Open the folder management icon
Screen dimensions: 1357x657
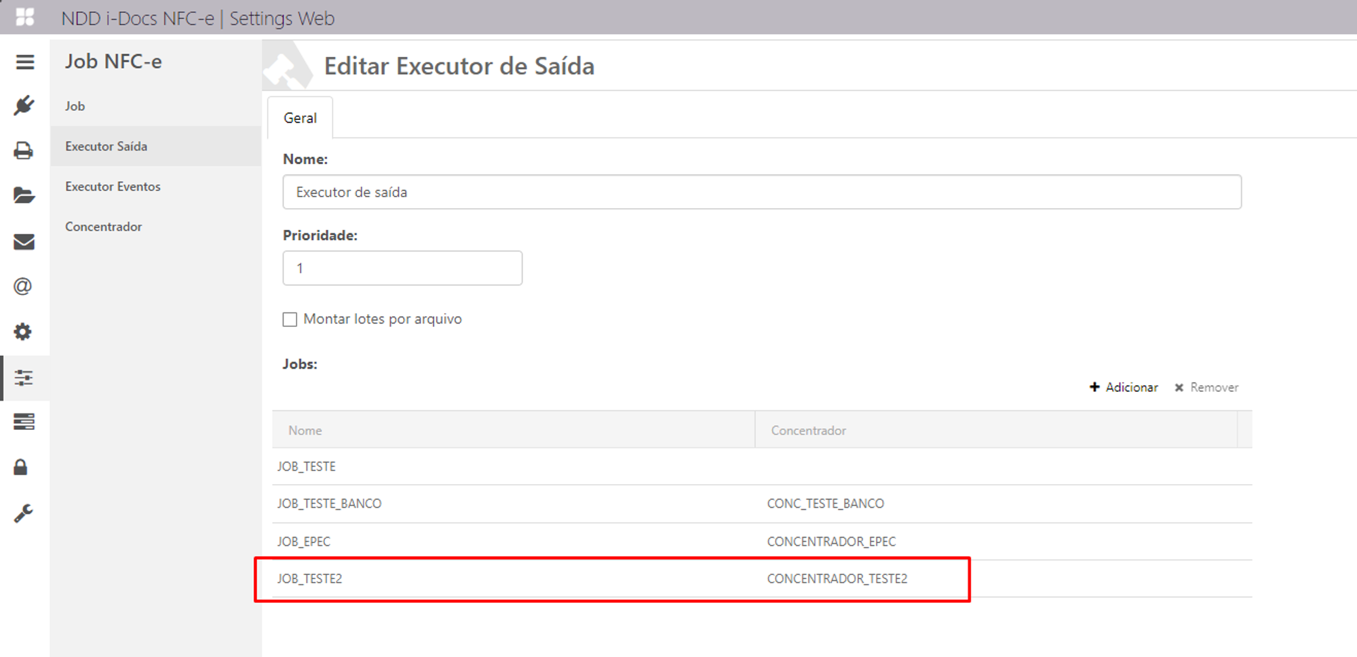click(x=24, y=196)
